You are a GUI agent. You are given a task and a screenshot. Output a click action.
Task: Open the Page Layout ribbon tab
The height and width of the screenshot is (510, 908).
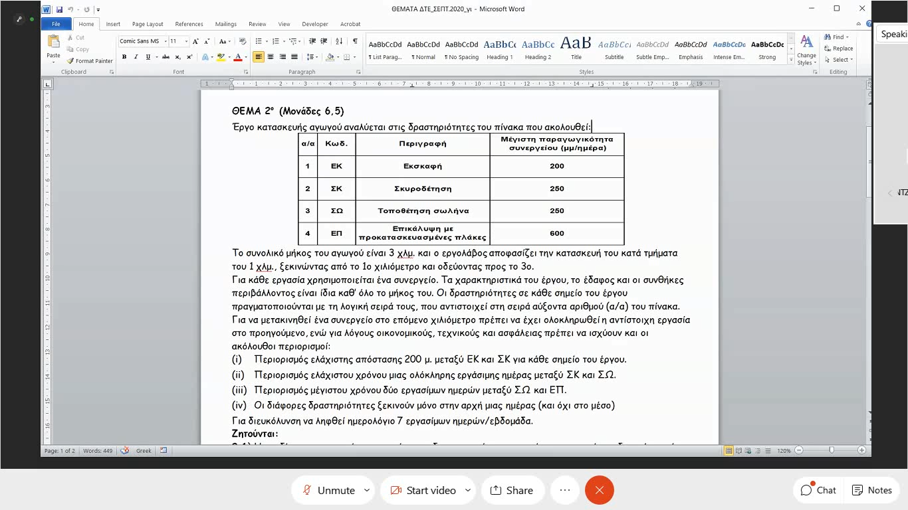pos(147,24)
